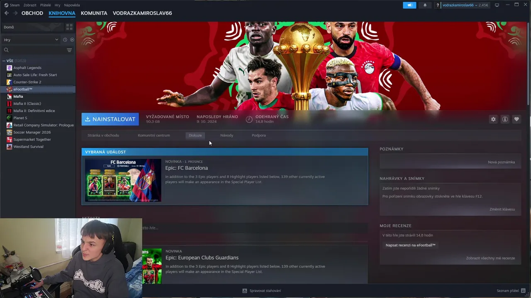The width and height of the screenshot is (531, 298).
Task: Open the Diskuze link
Action: (x=195, y=135)
